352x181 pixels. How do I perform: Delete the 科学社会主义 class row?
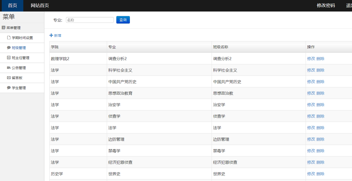point(320,70)
